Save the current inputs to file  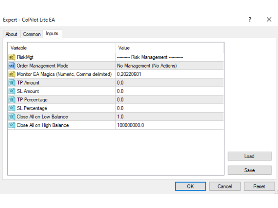tap(249, 170)
